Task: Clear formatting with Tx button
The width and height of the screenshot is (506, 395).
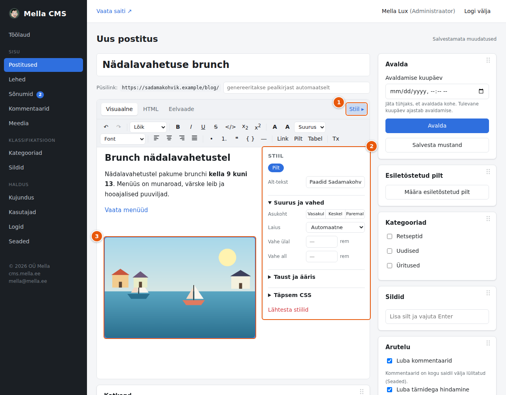Action: pos(336,139)
